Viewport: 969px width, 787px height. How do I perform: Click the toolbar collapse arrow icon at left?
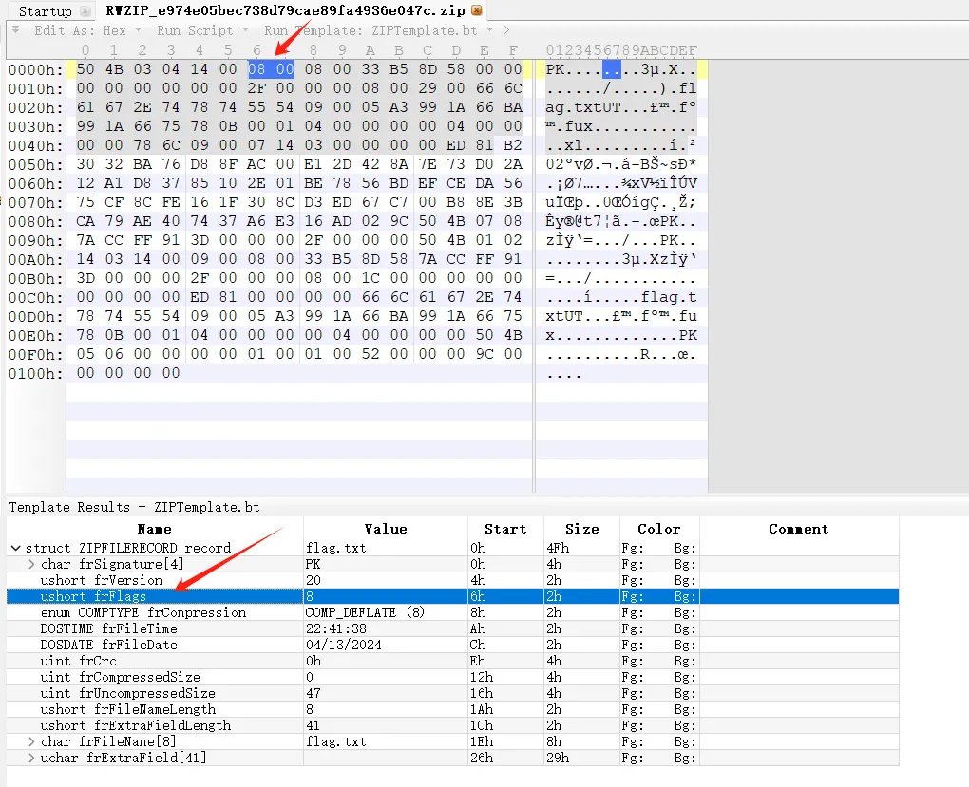15,29
